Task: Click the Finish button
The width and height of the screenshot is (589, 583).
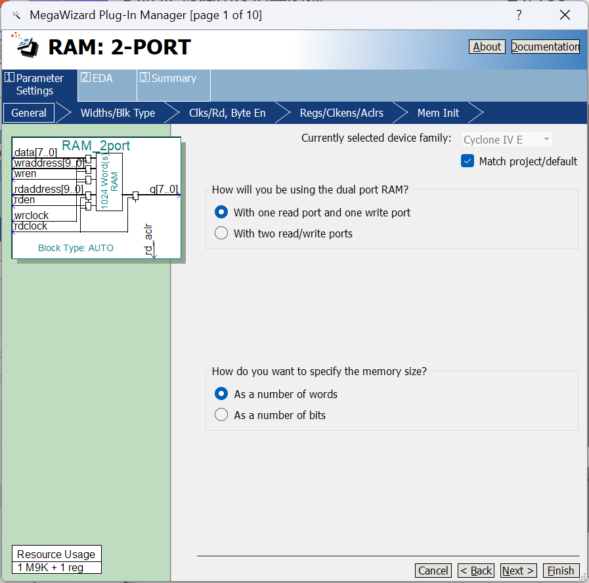Action: tap(561, 571)
